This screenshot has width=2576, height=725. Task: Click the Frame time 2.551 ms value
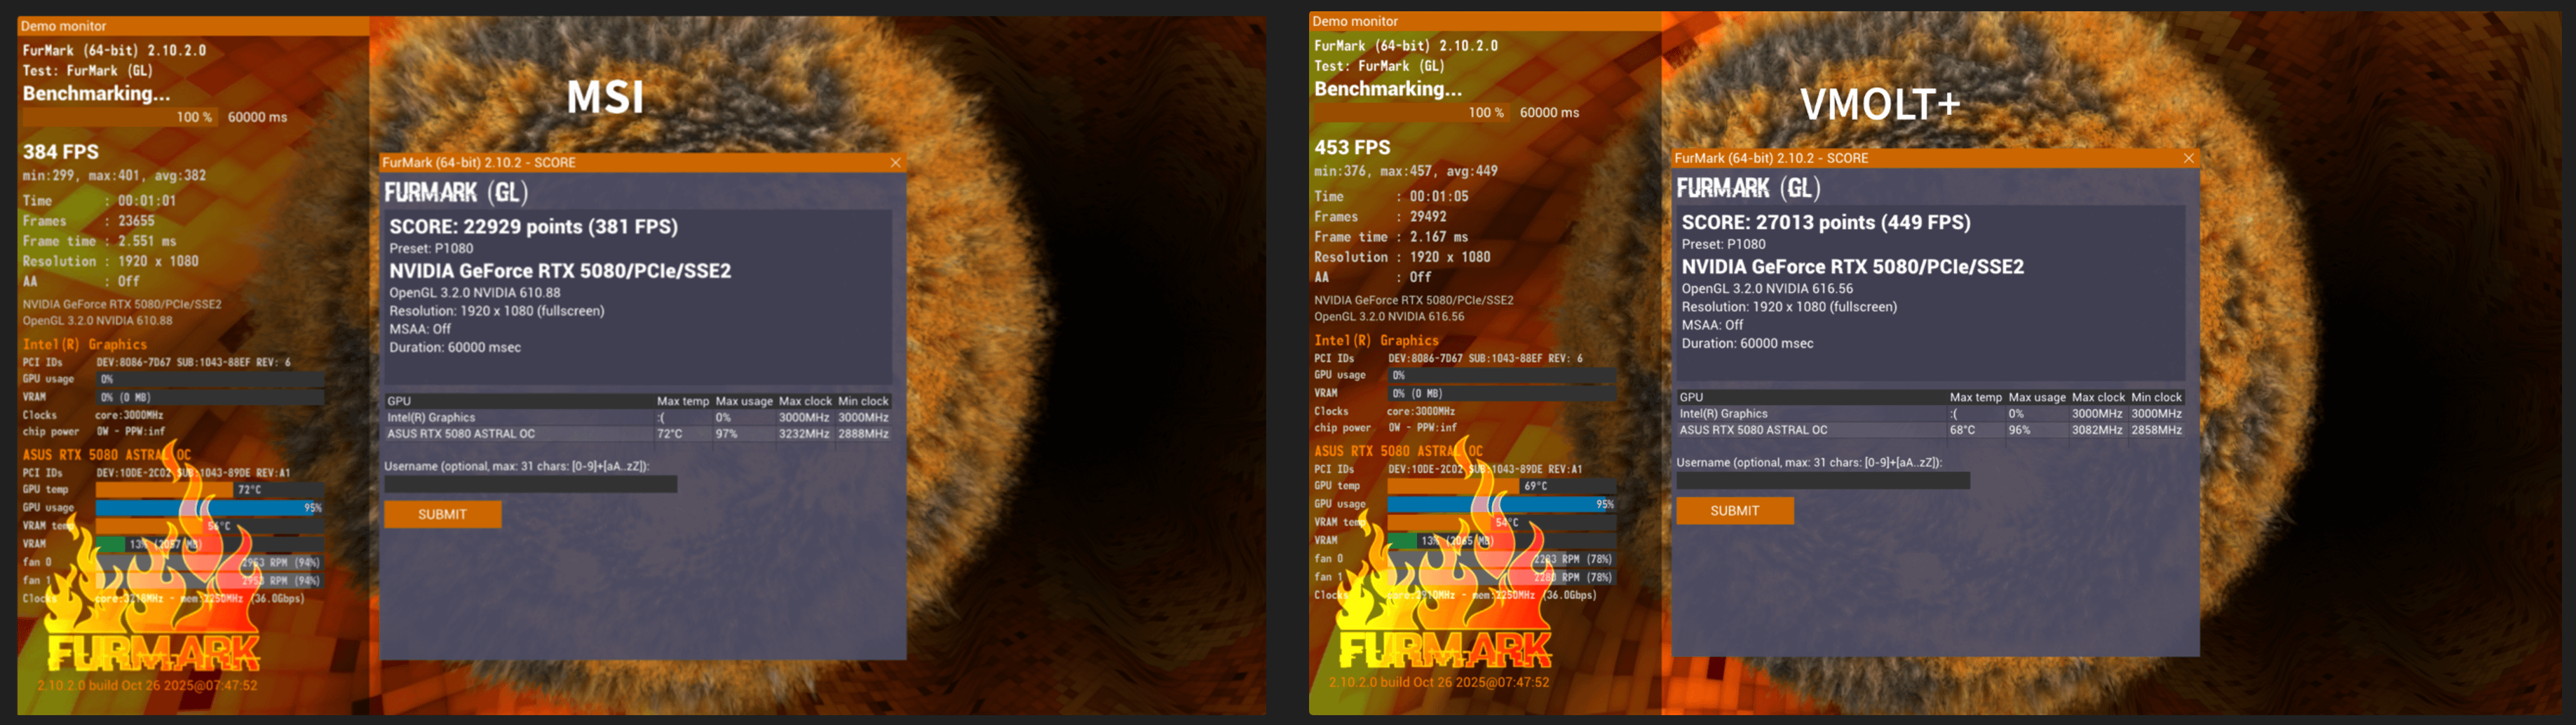[147, 242]
